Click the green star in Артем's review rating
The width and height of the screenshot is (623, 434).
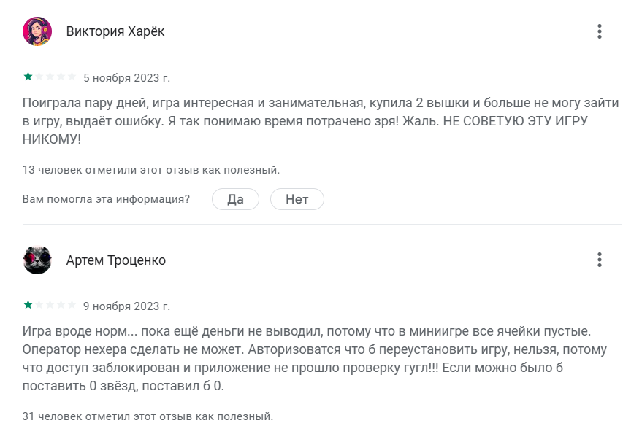[28, 305]
